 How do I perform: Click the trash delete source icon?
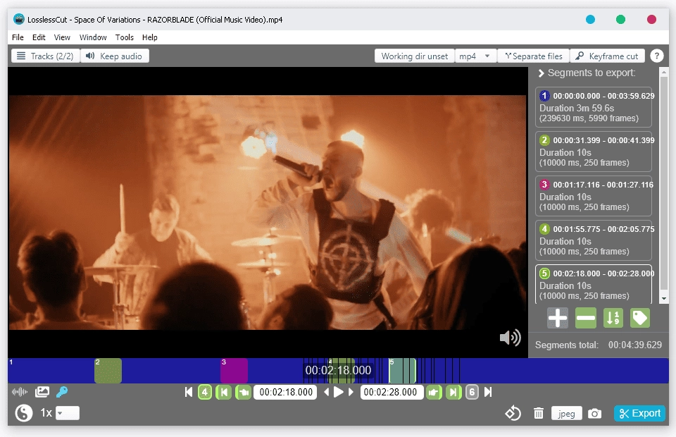coord(539,413)
